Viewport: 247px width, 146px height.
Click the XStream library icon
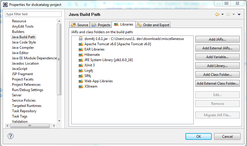(81, 86)
